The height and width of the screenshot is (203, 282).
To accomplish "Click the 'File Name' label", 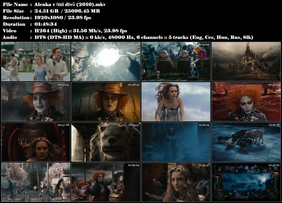I will point(15,5).
